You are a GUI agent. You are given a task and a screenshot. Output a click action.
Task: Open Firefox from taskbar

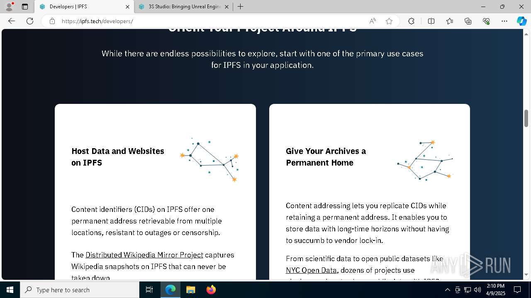(211, 290)
